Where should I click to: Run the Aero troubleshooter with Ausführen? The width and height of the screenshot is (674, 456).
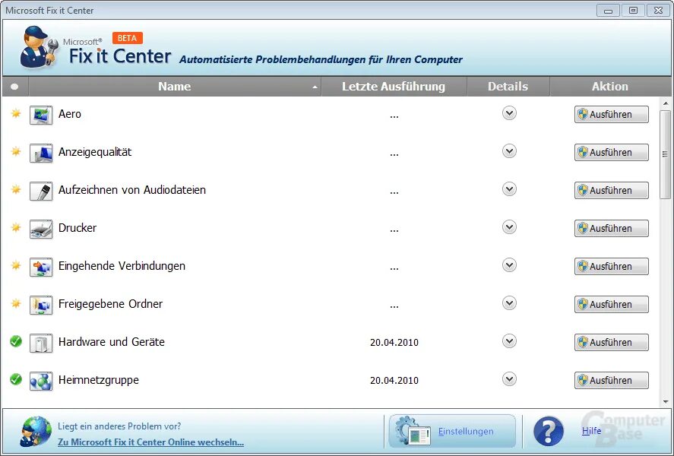pyautogui.click(x=611, y=114)
